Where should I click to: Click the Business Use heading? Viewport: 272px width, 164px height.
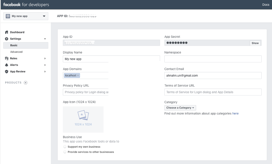72,137
